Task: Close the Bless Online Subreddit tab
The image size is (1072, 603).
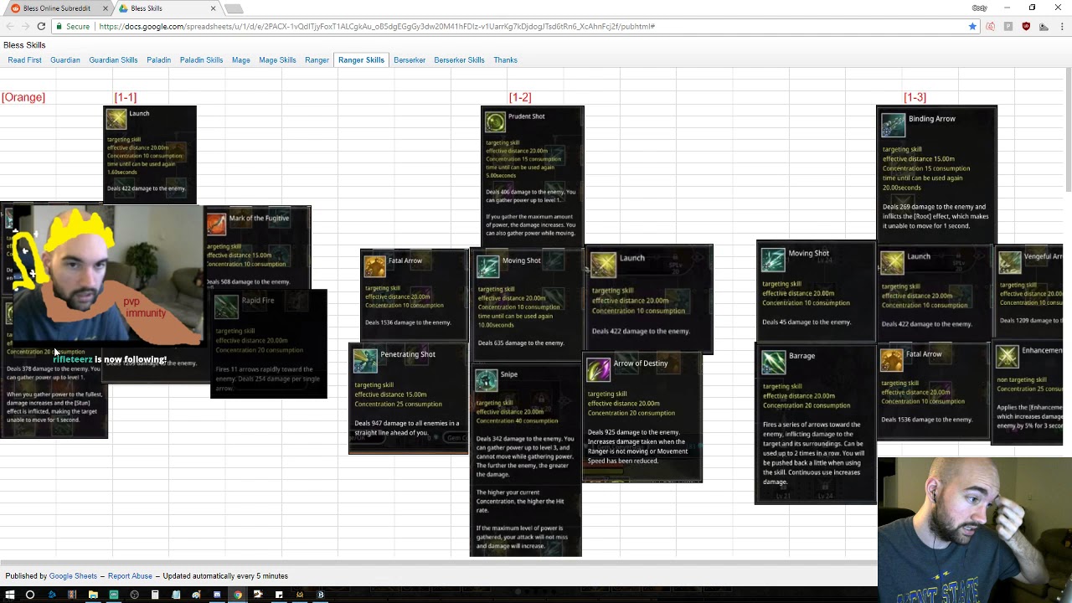Action: (106, 8)
